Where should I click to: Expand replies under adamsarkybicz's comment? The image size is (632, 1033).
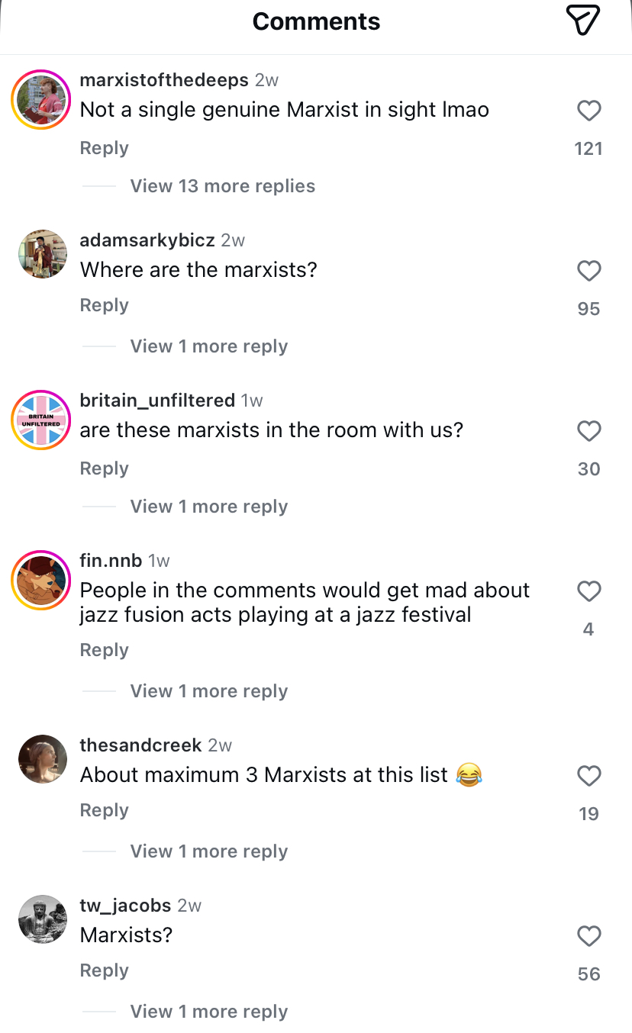[208, 346]
